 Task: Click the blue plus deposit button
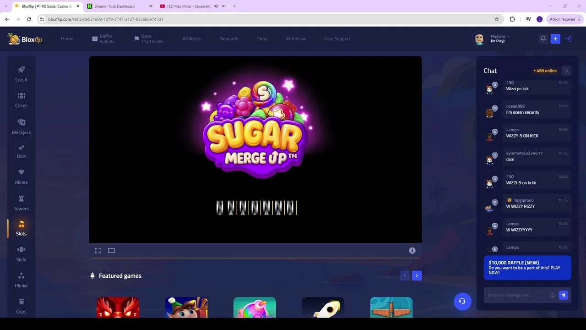(x=555, y=39)
